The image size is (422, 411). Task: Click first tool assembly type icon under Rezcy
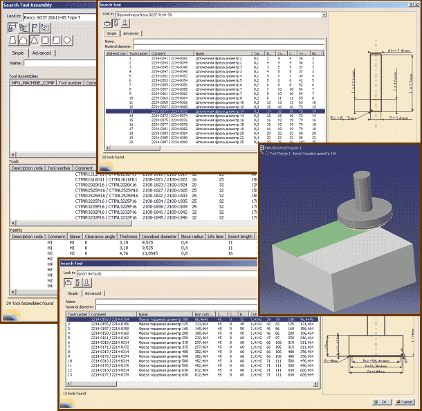click(13, 27)
